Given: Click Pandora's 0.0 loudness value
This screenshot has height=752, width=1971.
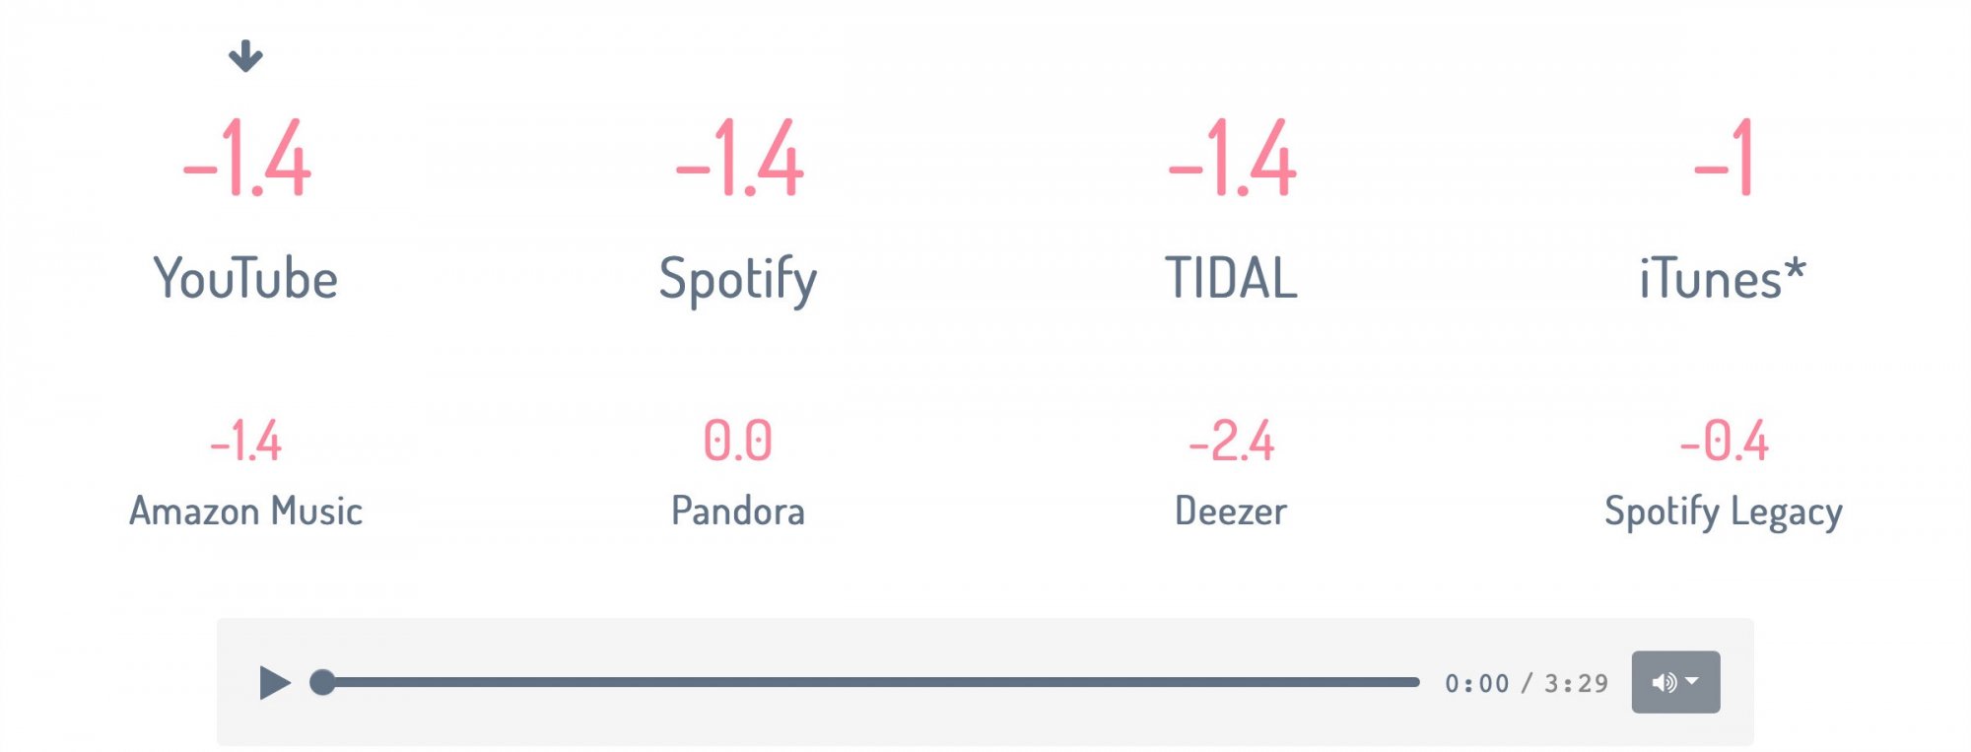Looking at the screenshot, I should 738,441.
